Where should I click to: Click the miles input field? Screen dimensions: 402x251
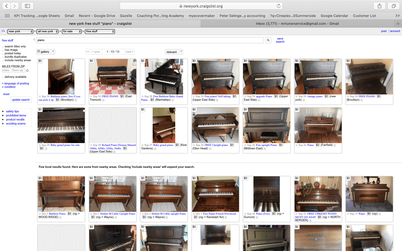pyautogui.click(x=7, y=71)
